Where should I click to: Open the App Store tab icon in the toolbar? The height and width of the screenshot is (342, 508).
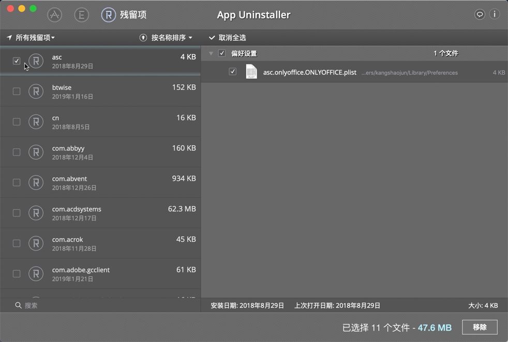point(54,14)
